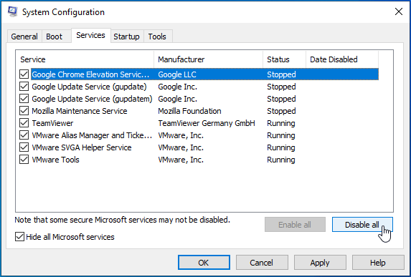Viewport: 411px width, 277px height.
Task: Click the Mozilla Foundation manufacturer cell
Action: coord(189,111)
